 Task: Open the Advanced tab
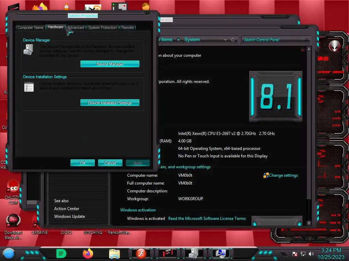point(76,28)
